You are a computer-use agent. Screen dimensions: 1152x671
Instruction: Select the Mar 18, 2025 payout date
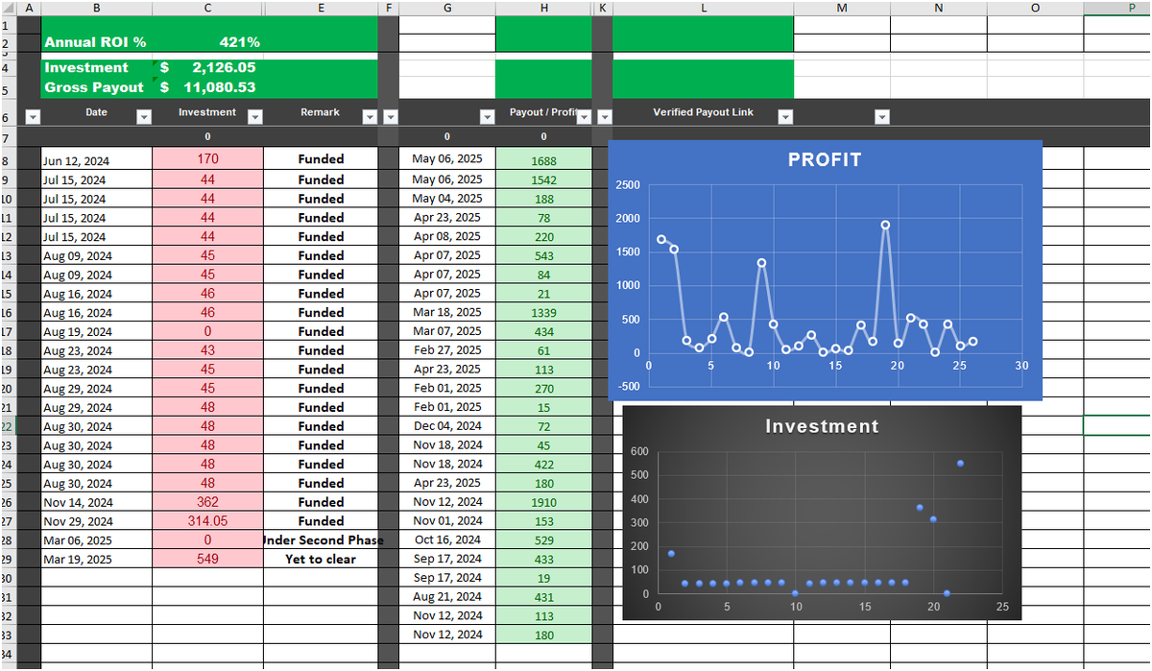447,312
